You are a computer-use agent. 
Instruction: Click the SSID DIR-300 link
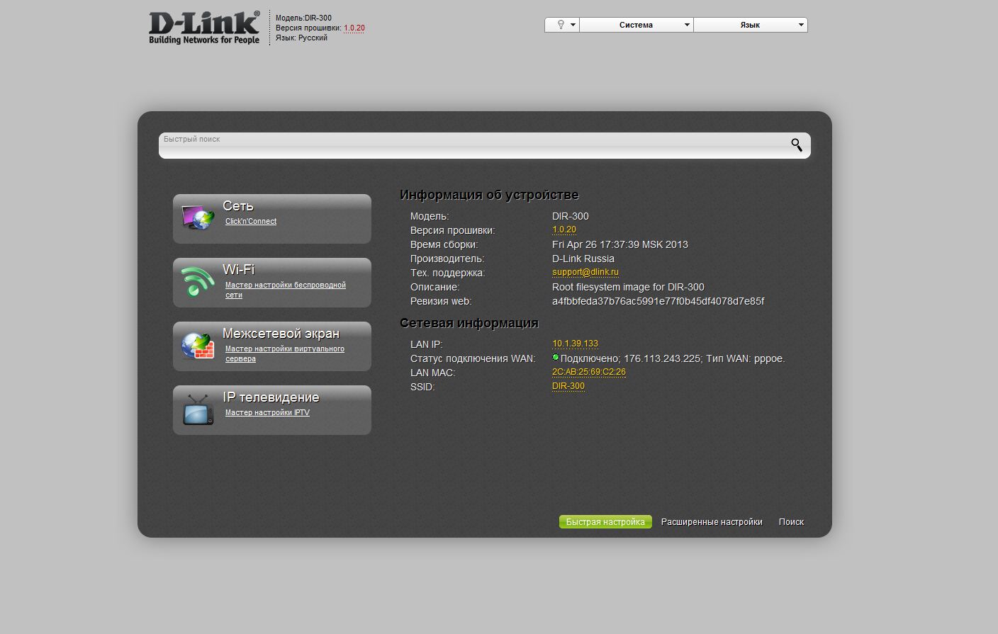point(568,386)
